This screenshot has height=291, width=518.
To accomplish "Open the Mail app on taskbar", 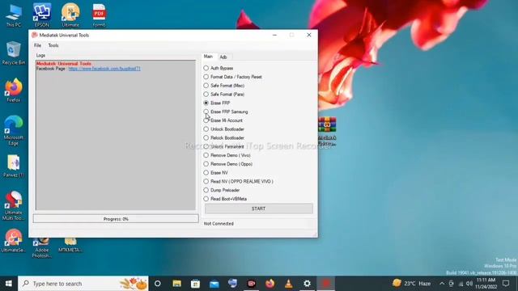I will [x=214, y=284].
